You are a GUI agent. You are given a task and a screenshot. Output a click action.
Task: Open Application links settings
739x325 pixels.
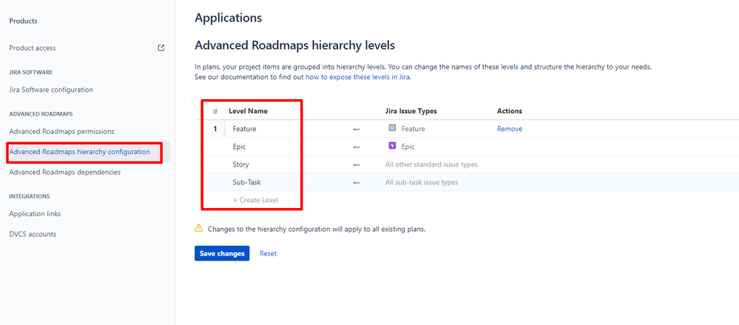(x=35, y=214)
